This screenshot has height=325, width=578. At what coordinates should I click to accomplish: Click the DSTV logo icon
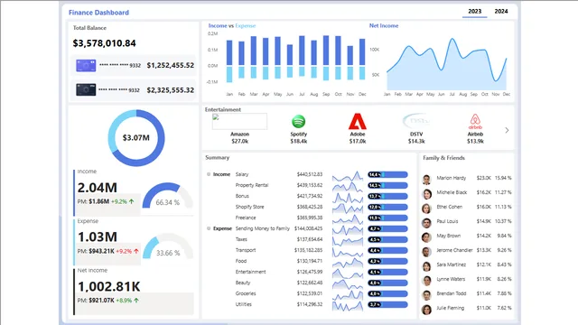pos(416,121)
